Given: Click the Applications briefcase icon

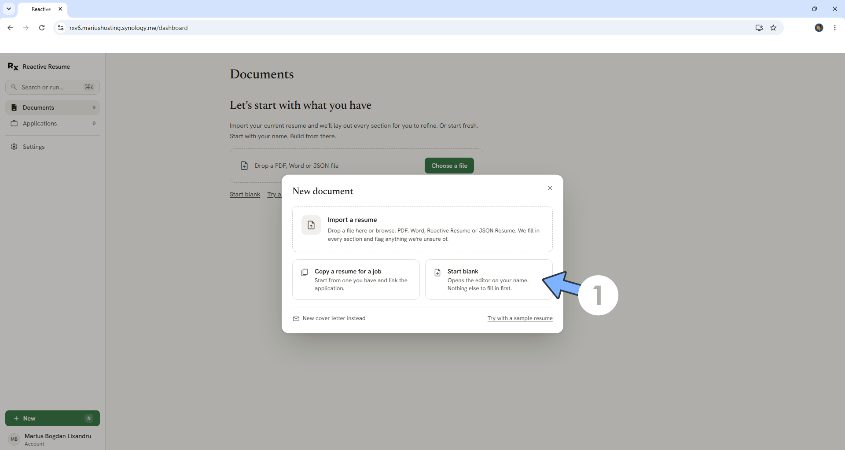Looking at the screenshot, I should pyautogui.click(x=14, y=123).
